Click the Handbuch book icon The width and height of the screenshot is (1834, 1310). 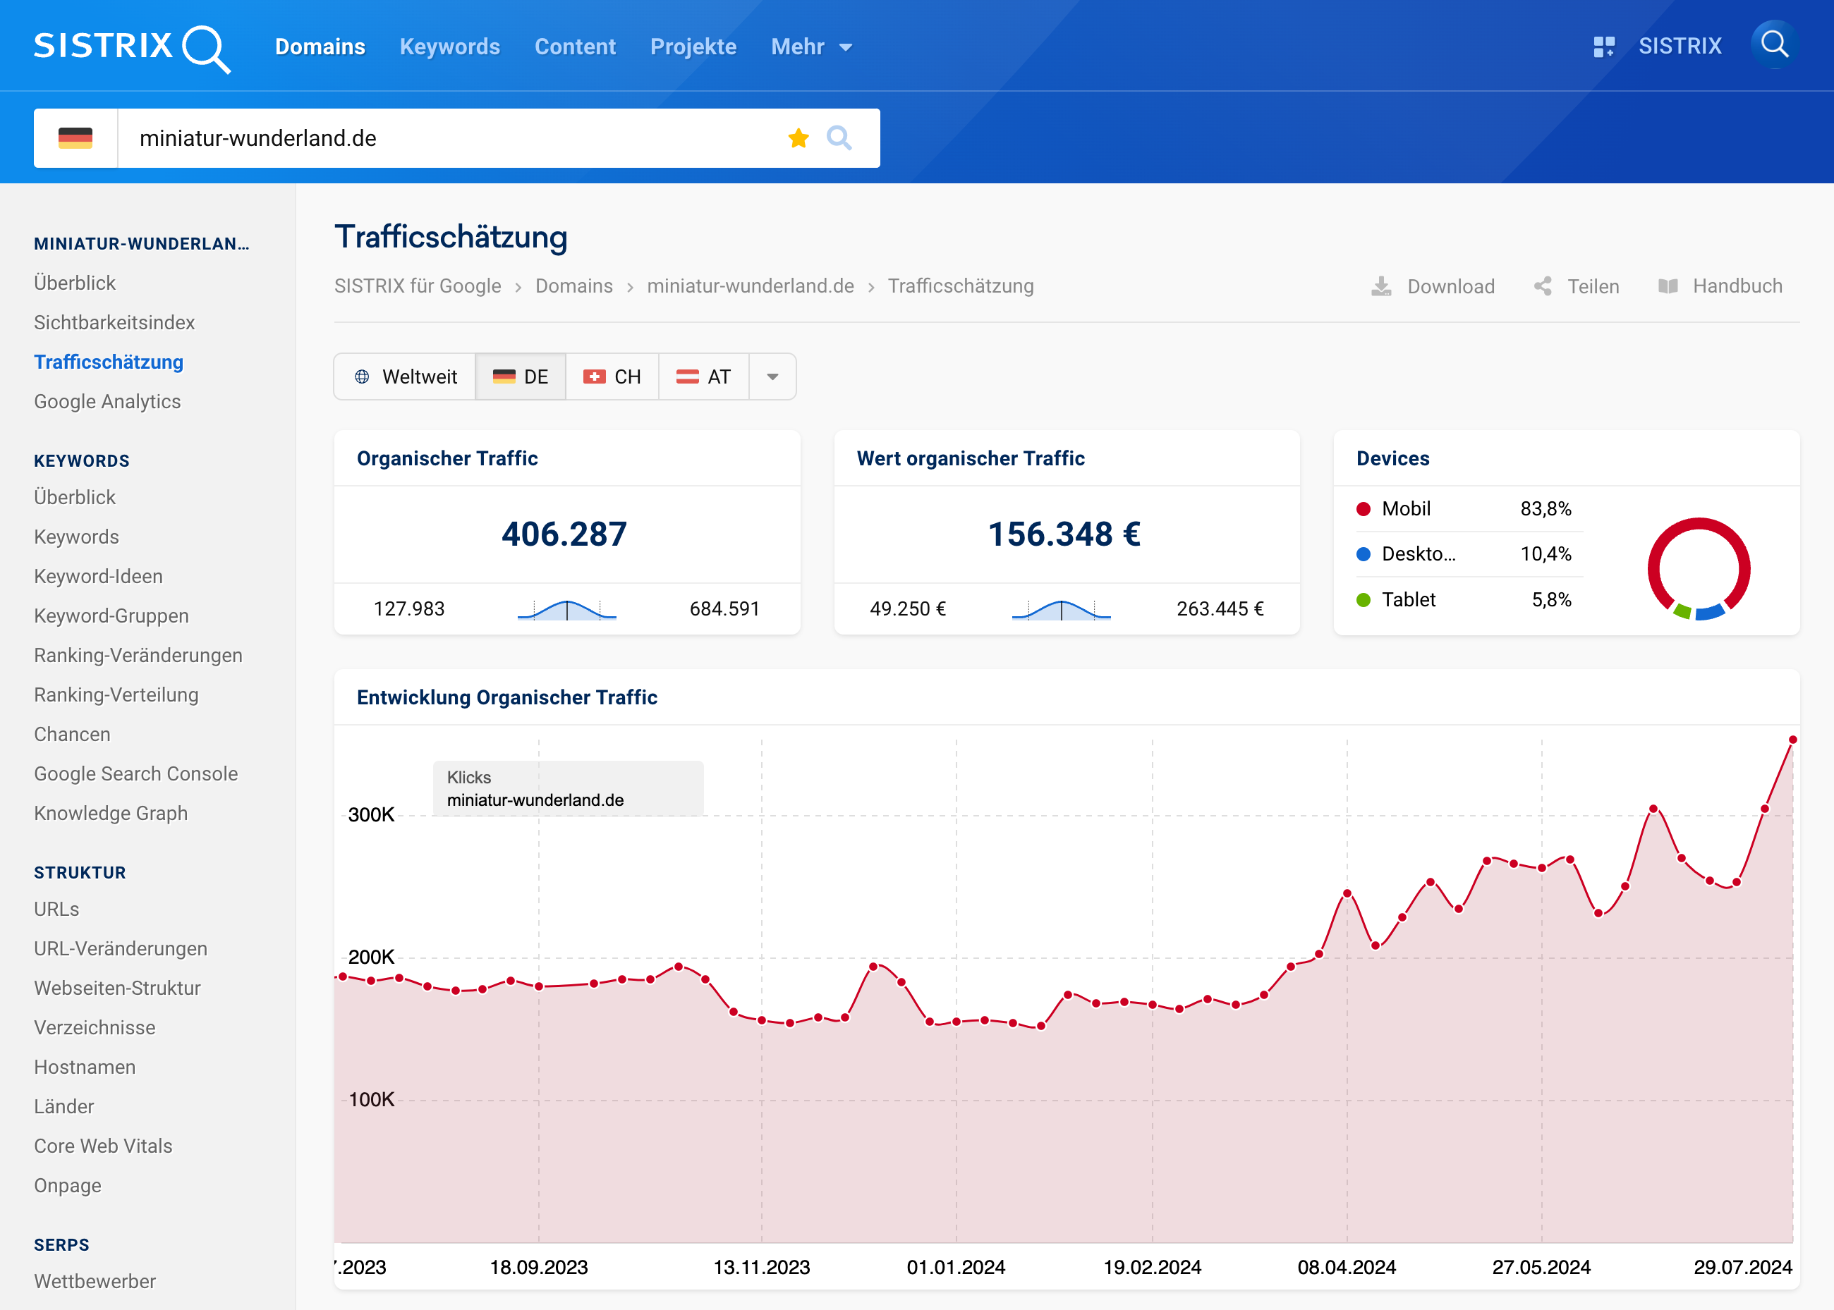click(x=1668, y=286)
